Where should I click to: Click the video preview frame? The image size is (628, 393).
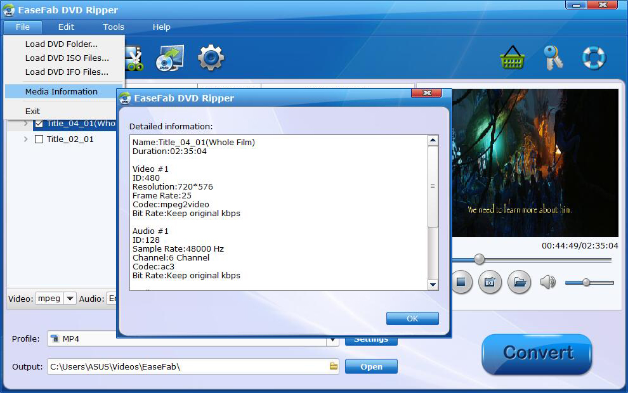point(535,163)
